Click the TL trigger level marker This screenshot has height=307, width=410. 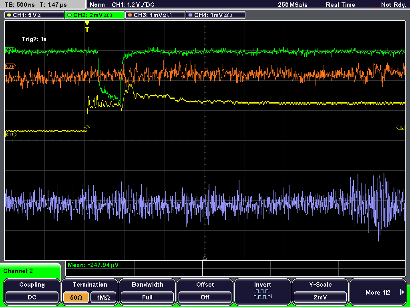[x=400, y=127]
